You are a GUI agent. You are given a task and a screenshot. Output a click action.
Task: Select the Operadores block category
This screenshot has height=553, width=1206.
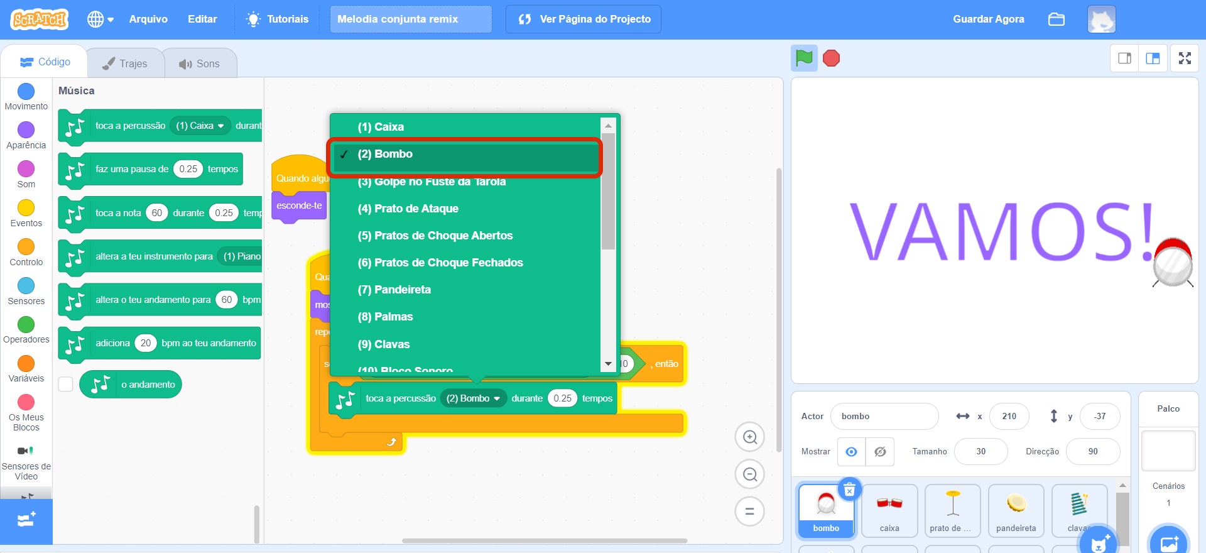point(26,330)
